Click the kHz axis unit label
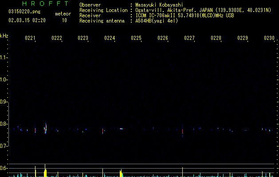 click(x=4, y=36)
